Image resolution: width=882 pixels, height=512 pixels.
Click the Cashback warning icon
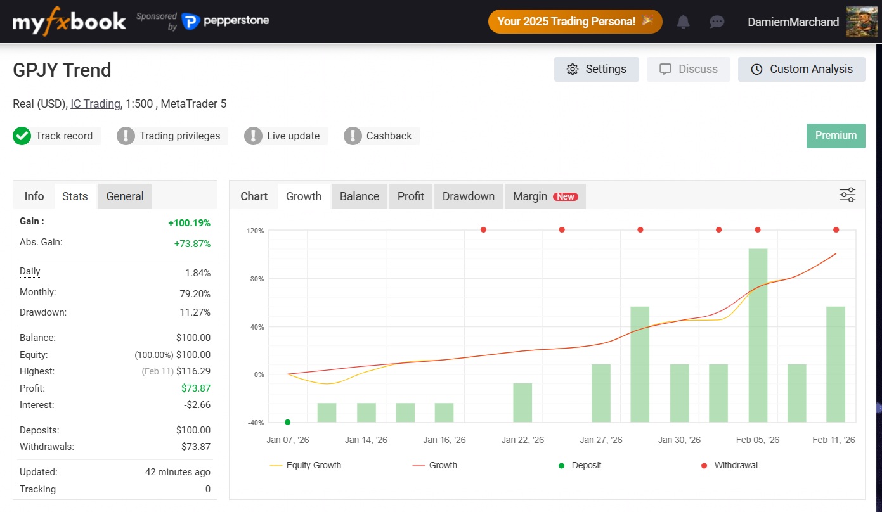click(x=353, y=136)
